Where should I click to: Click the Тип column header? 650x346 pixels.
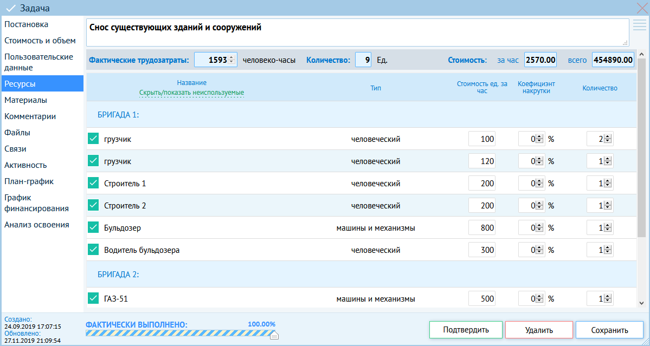376,88
